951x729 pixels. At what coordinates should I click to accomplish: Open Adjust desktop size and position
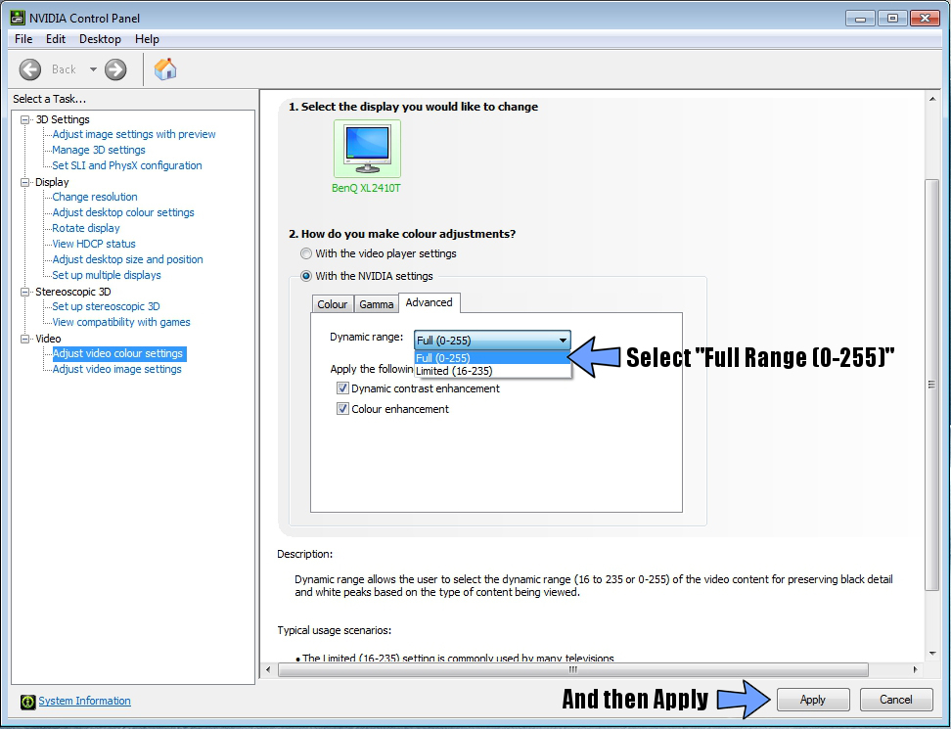pos(127,259)
